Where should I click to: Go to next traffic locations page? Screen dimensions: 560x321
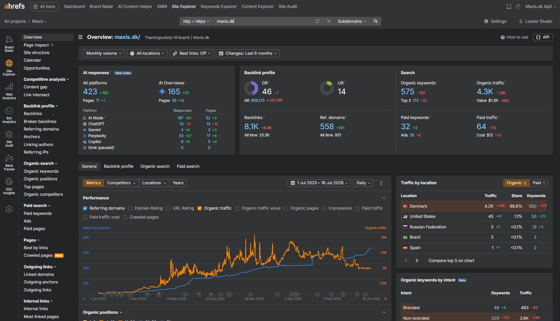(417, 260)
